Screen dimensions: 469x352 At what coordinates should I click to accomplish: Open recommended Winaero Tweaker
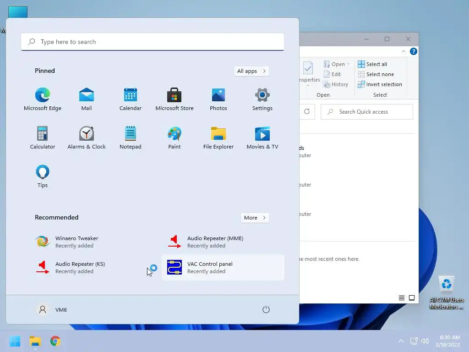click(91, 242)
